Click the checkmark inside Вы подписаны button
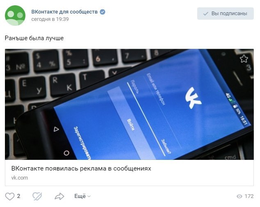This screenshot has width=260, height=207. (206, 14)
